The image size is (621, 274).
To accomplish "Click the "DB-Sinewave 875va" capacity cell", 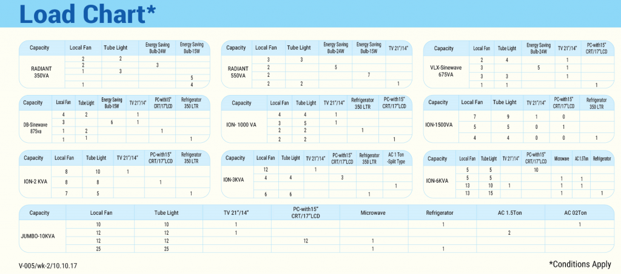I will coord(36,127).
